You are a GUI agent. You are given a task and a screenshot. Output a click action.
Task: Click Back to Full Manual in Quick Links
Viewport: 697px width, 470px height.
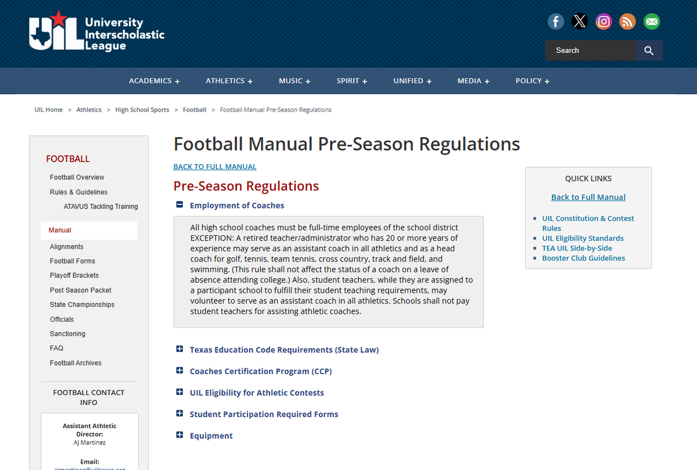tap(588, 197)
